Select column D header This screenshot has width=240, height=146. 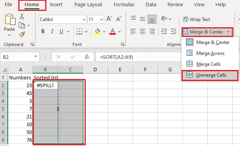tap(95, 70)
